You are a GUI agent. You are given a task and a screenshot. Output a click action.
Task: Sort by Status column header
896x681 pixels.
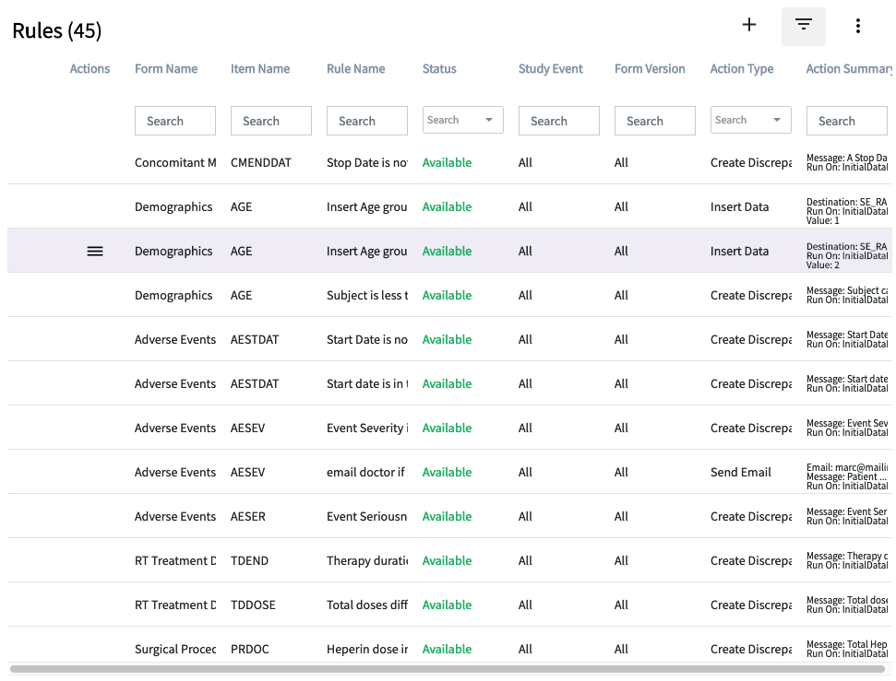point(439,69)
